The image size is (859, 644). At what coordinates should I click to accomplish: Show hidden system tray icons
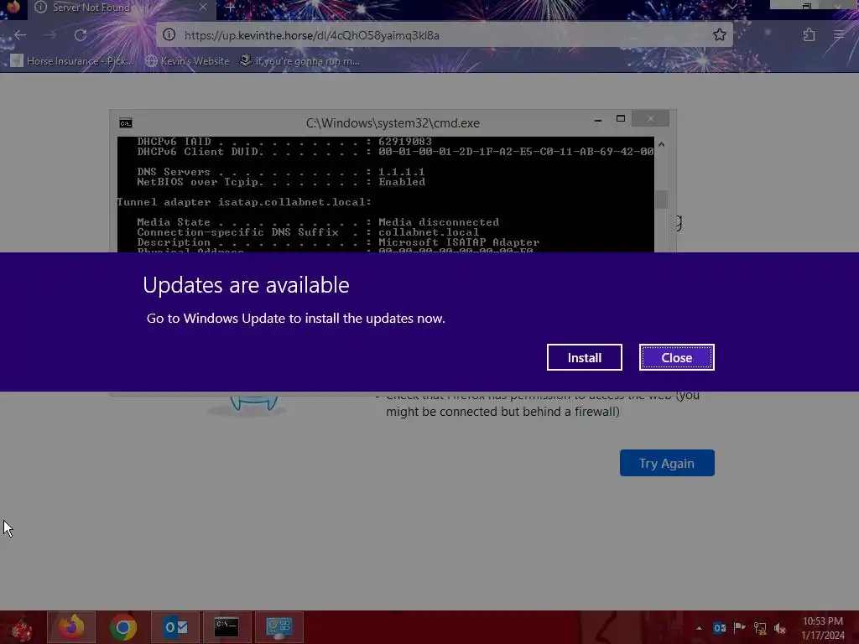tap(699, 628)
